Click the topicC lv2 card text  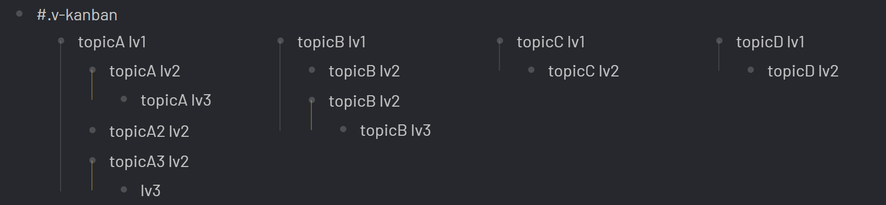click(584, 71)
